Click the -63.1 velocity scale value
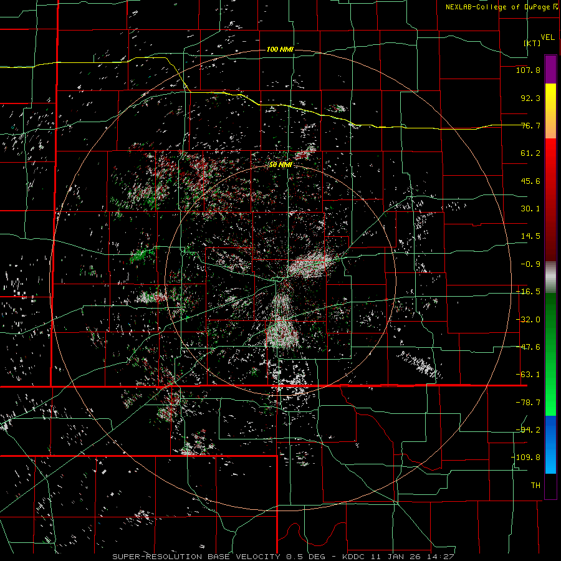The image size is (561, 561). click(x=528, y=375)
